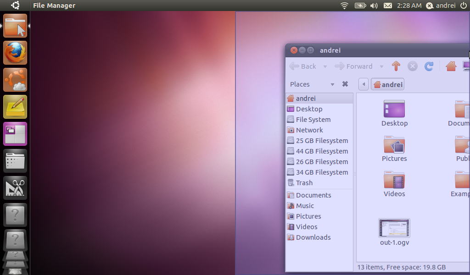Open Ubuntu One from the launcher
470x275 pixels.
pos(15,80)
